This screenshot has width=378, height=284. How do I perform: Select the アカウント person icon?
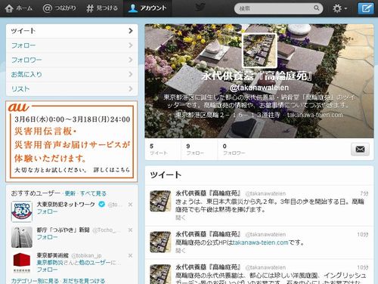click(132, 8)
